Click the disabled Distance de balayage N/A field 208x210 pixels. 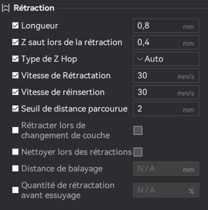(x=166, y=169)
